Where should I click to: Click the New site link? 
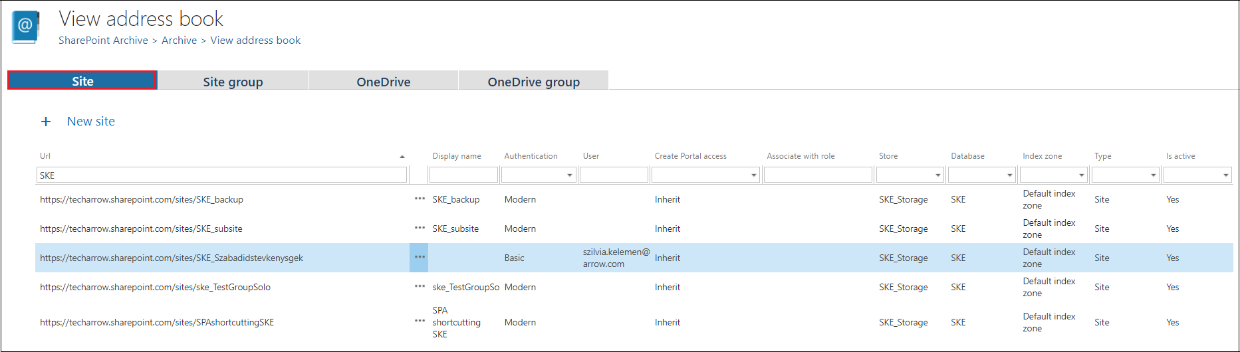click(91, 122)
